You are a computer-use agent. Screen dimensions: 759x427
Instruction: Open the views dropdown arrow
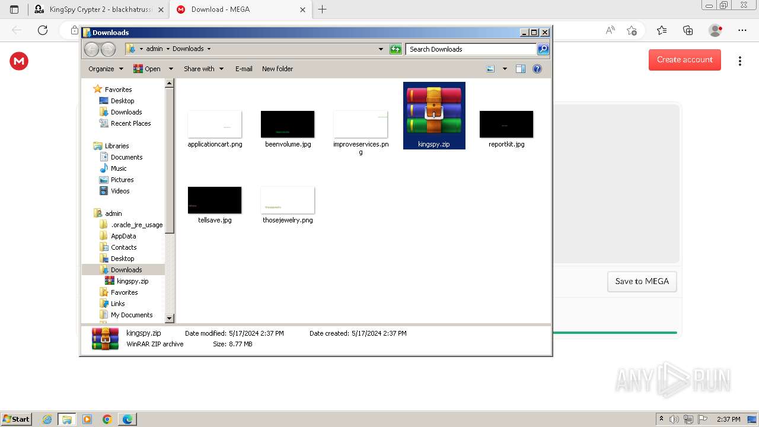505,69
